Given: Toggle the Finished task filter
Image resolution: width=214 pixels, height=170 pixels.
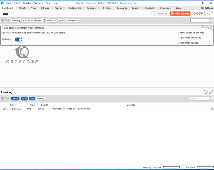Looking at the screenshot, I should (x=37, y=21).
